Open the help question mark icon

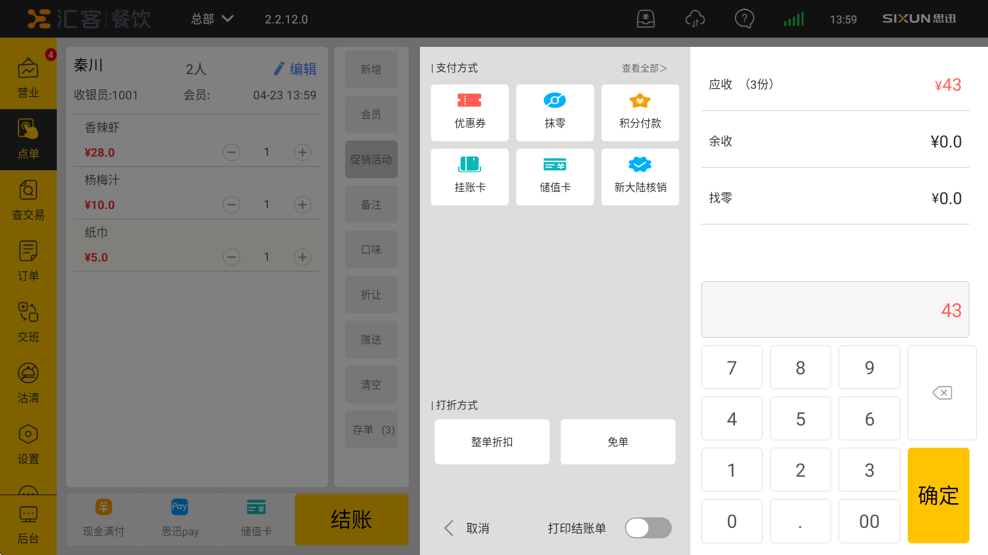point(745,18)
